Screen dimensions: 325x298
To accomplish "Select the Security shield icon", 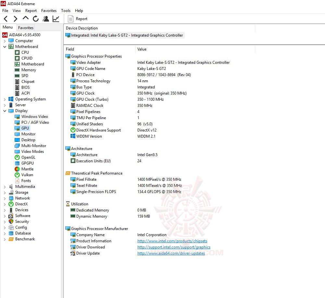I will point(11,222).
